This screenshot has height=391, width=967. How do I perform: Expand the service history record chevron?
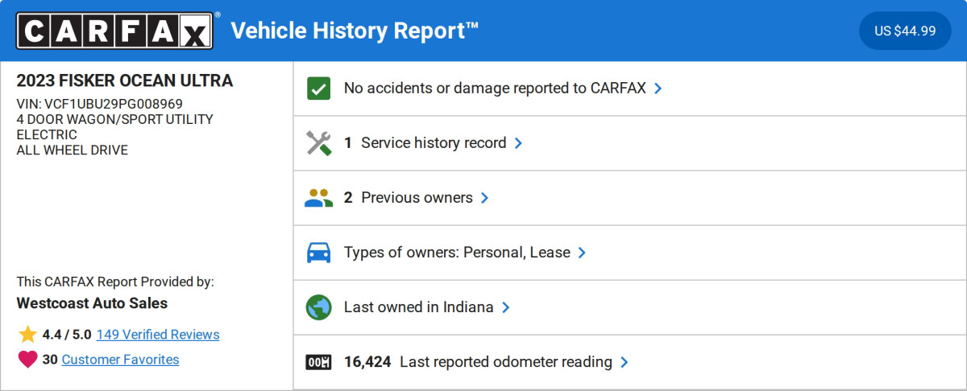pos(518,143)
